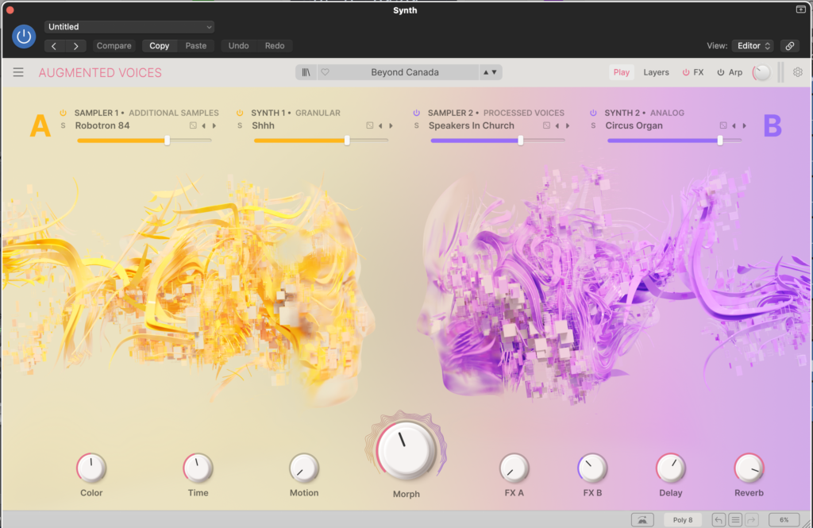This screenshot has width=813, height=528.
Task: Switch to the Layers tab
Action: click(x=656, y=72)
